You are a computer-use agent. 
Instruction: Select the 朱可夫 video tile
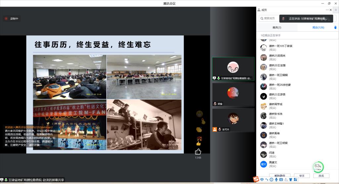pyautogui.click(x=233, y=120)
